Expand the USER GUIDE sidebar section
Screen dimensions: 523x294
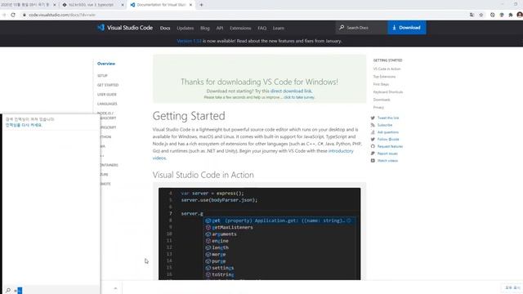107,95
